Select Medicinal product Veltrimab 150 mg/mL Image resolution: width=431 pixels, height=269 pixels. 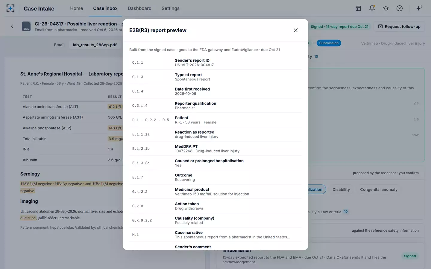click(212, 194)
